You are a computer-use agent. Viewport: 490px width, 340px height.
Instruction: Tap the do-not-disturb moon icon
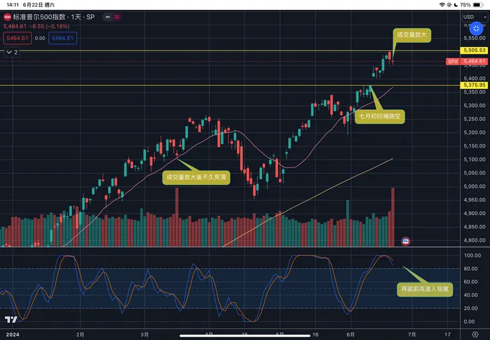coord(456,5)
